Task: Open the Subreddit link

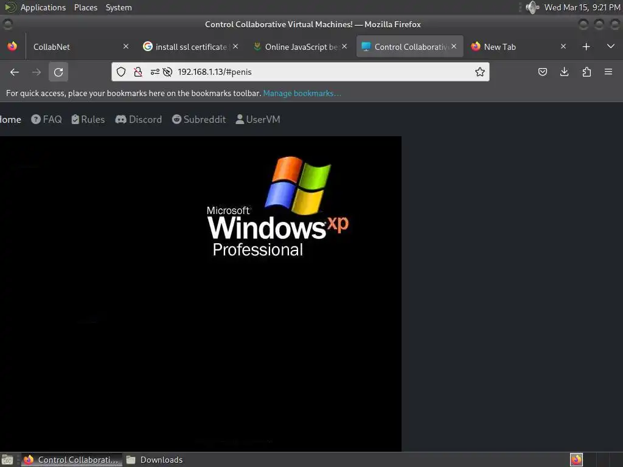Action: (x=199, y=120)
